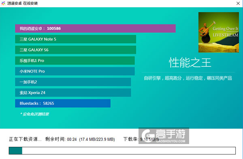
Task: Click the download rate 下载率 label
Action: [130, 139]
